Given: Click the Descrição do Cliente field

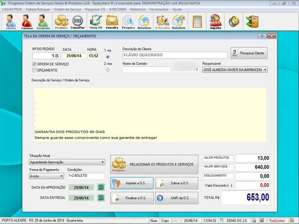Looking at the screenshot, I should pyautogui.click(x=175, y=55).
